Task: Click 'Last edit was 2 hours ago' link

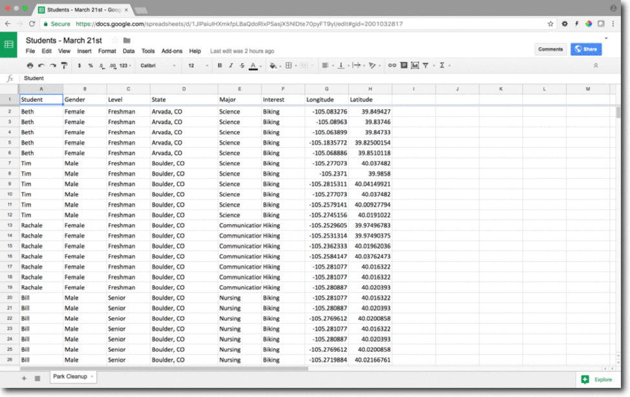Action: click(242, 51)
